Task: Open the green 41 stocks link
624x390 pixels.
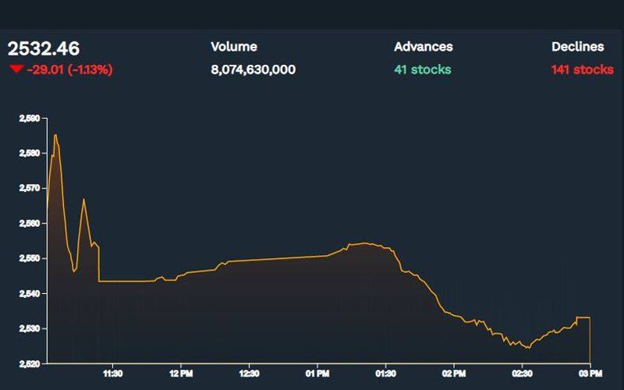Action: tap(422, 70)
